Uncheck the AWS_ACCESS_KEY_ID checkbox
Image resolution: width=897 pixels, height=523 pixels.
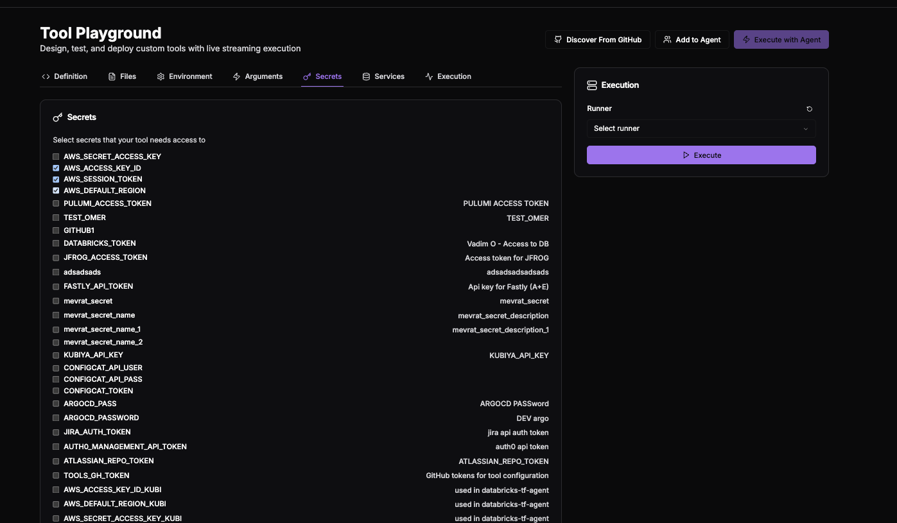56,168
